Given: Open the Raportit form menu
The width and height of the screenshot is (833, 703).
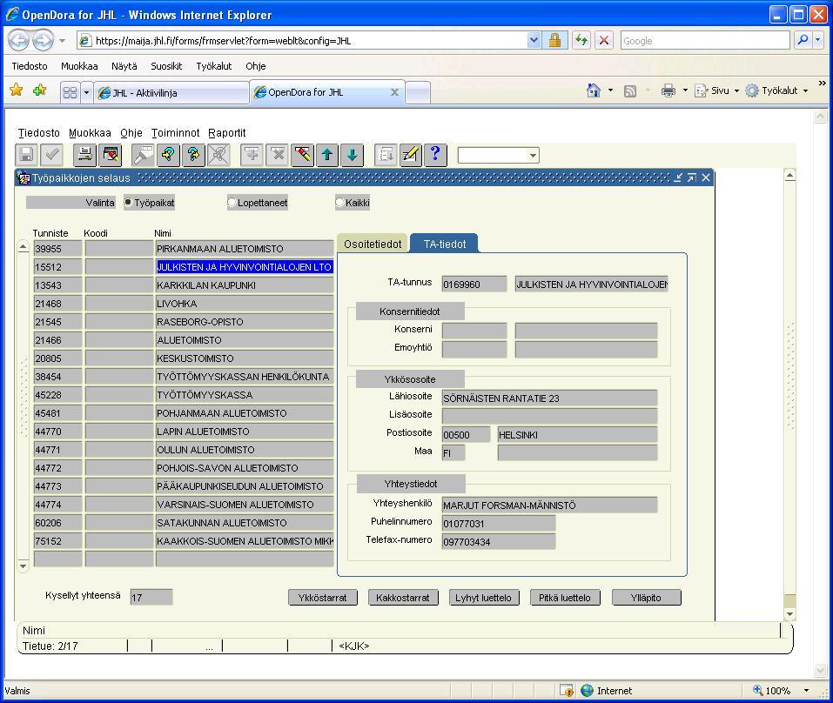Looking at the screenshot, I should 227,133.
